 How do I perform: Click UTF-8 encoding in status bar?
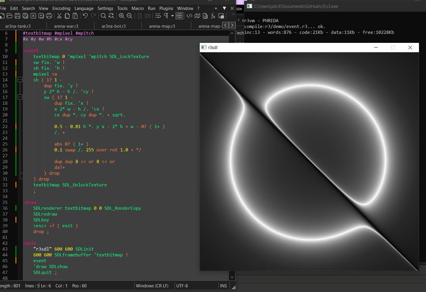click(182, 286)
